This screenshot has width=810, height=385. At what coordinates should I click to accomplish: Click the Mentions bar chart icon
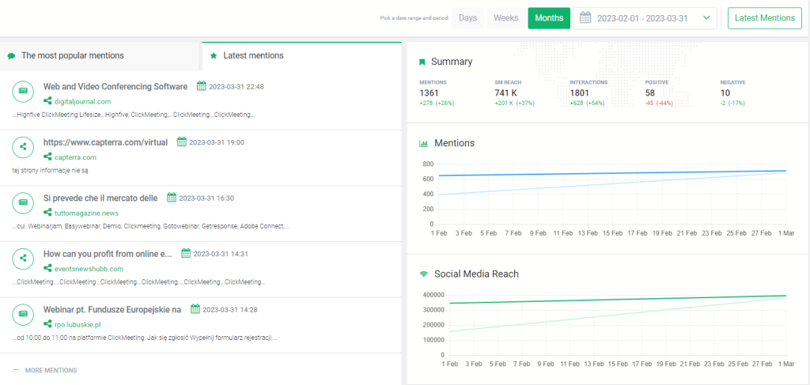423,144
